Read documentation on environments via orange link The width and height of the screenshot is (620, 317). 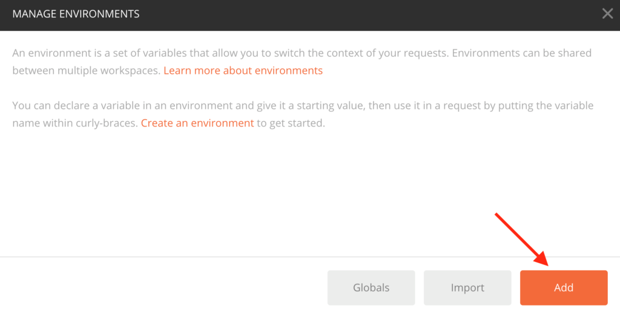tap(243, 70)
